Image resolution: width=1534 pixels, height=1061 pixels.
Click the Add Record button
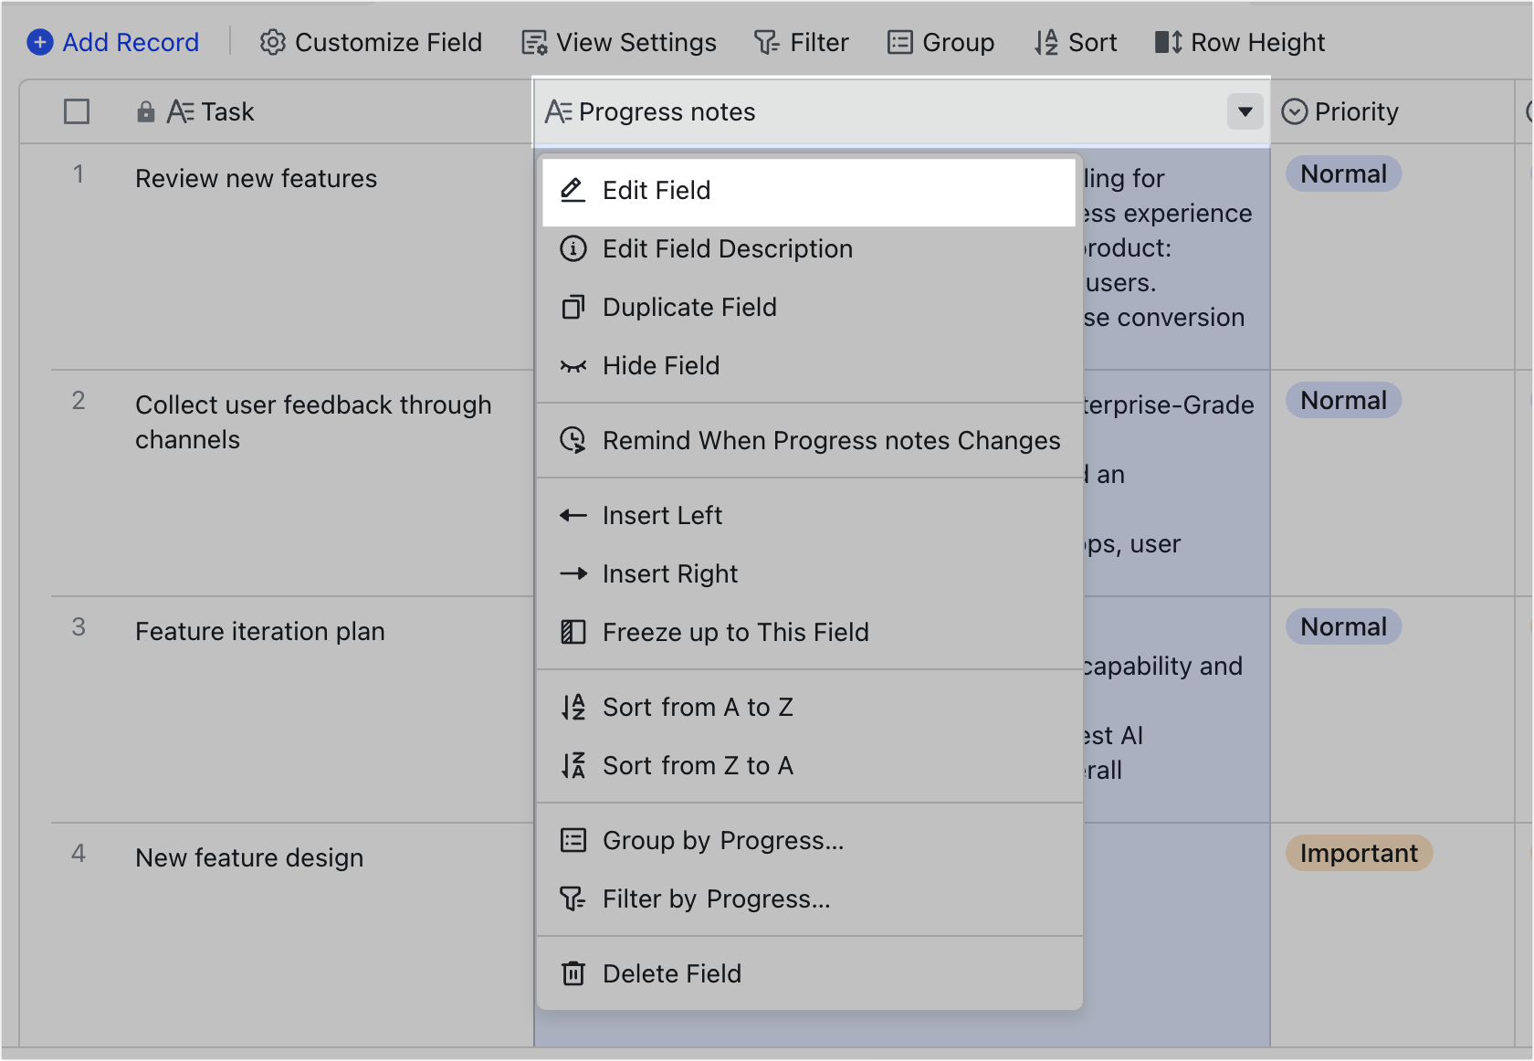pos(112,42)
